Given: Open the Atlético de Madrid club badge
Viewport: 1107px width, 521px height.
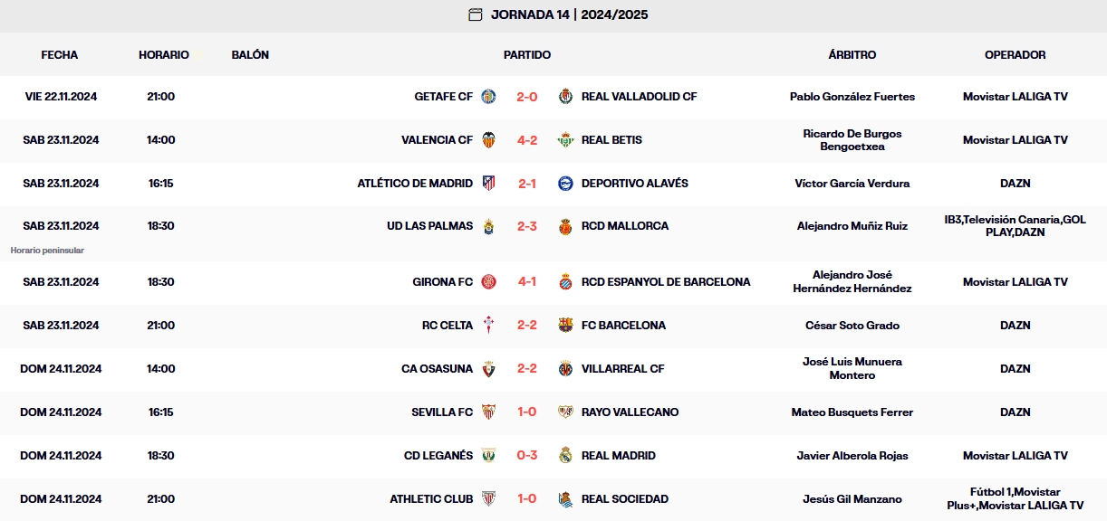Looking at the screenshot, I should coord(489,184).
